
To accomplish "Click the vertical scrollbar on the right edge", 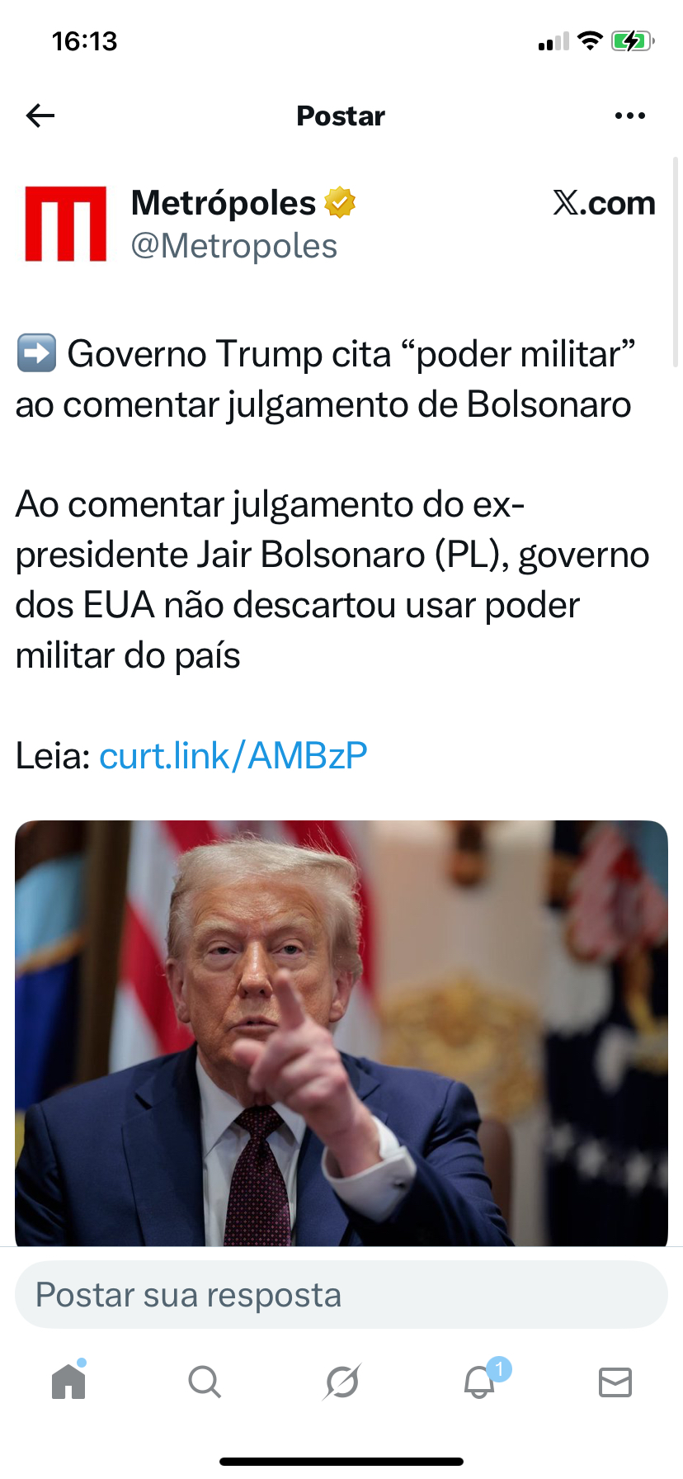I will (x=676, y=262).
